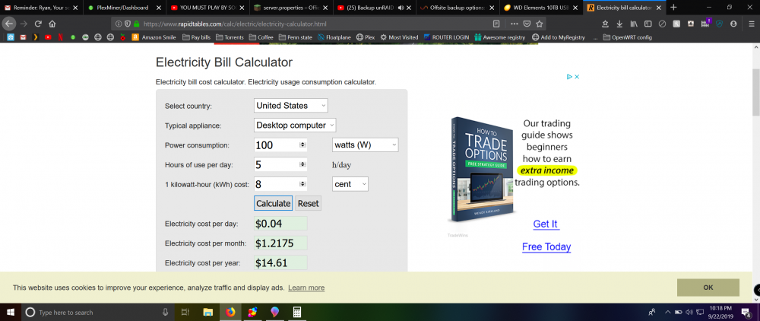Open the Coffee bookmark folder
Viewport: 760px width, 321px height.
coord(261,37)
